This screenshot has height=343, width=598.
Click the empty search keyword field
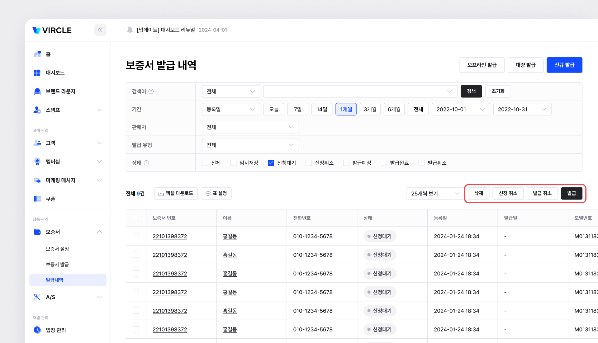pos(355,91)
